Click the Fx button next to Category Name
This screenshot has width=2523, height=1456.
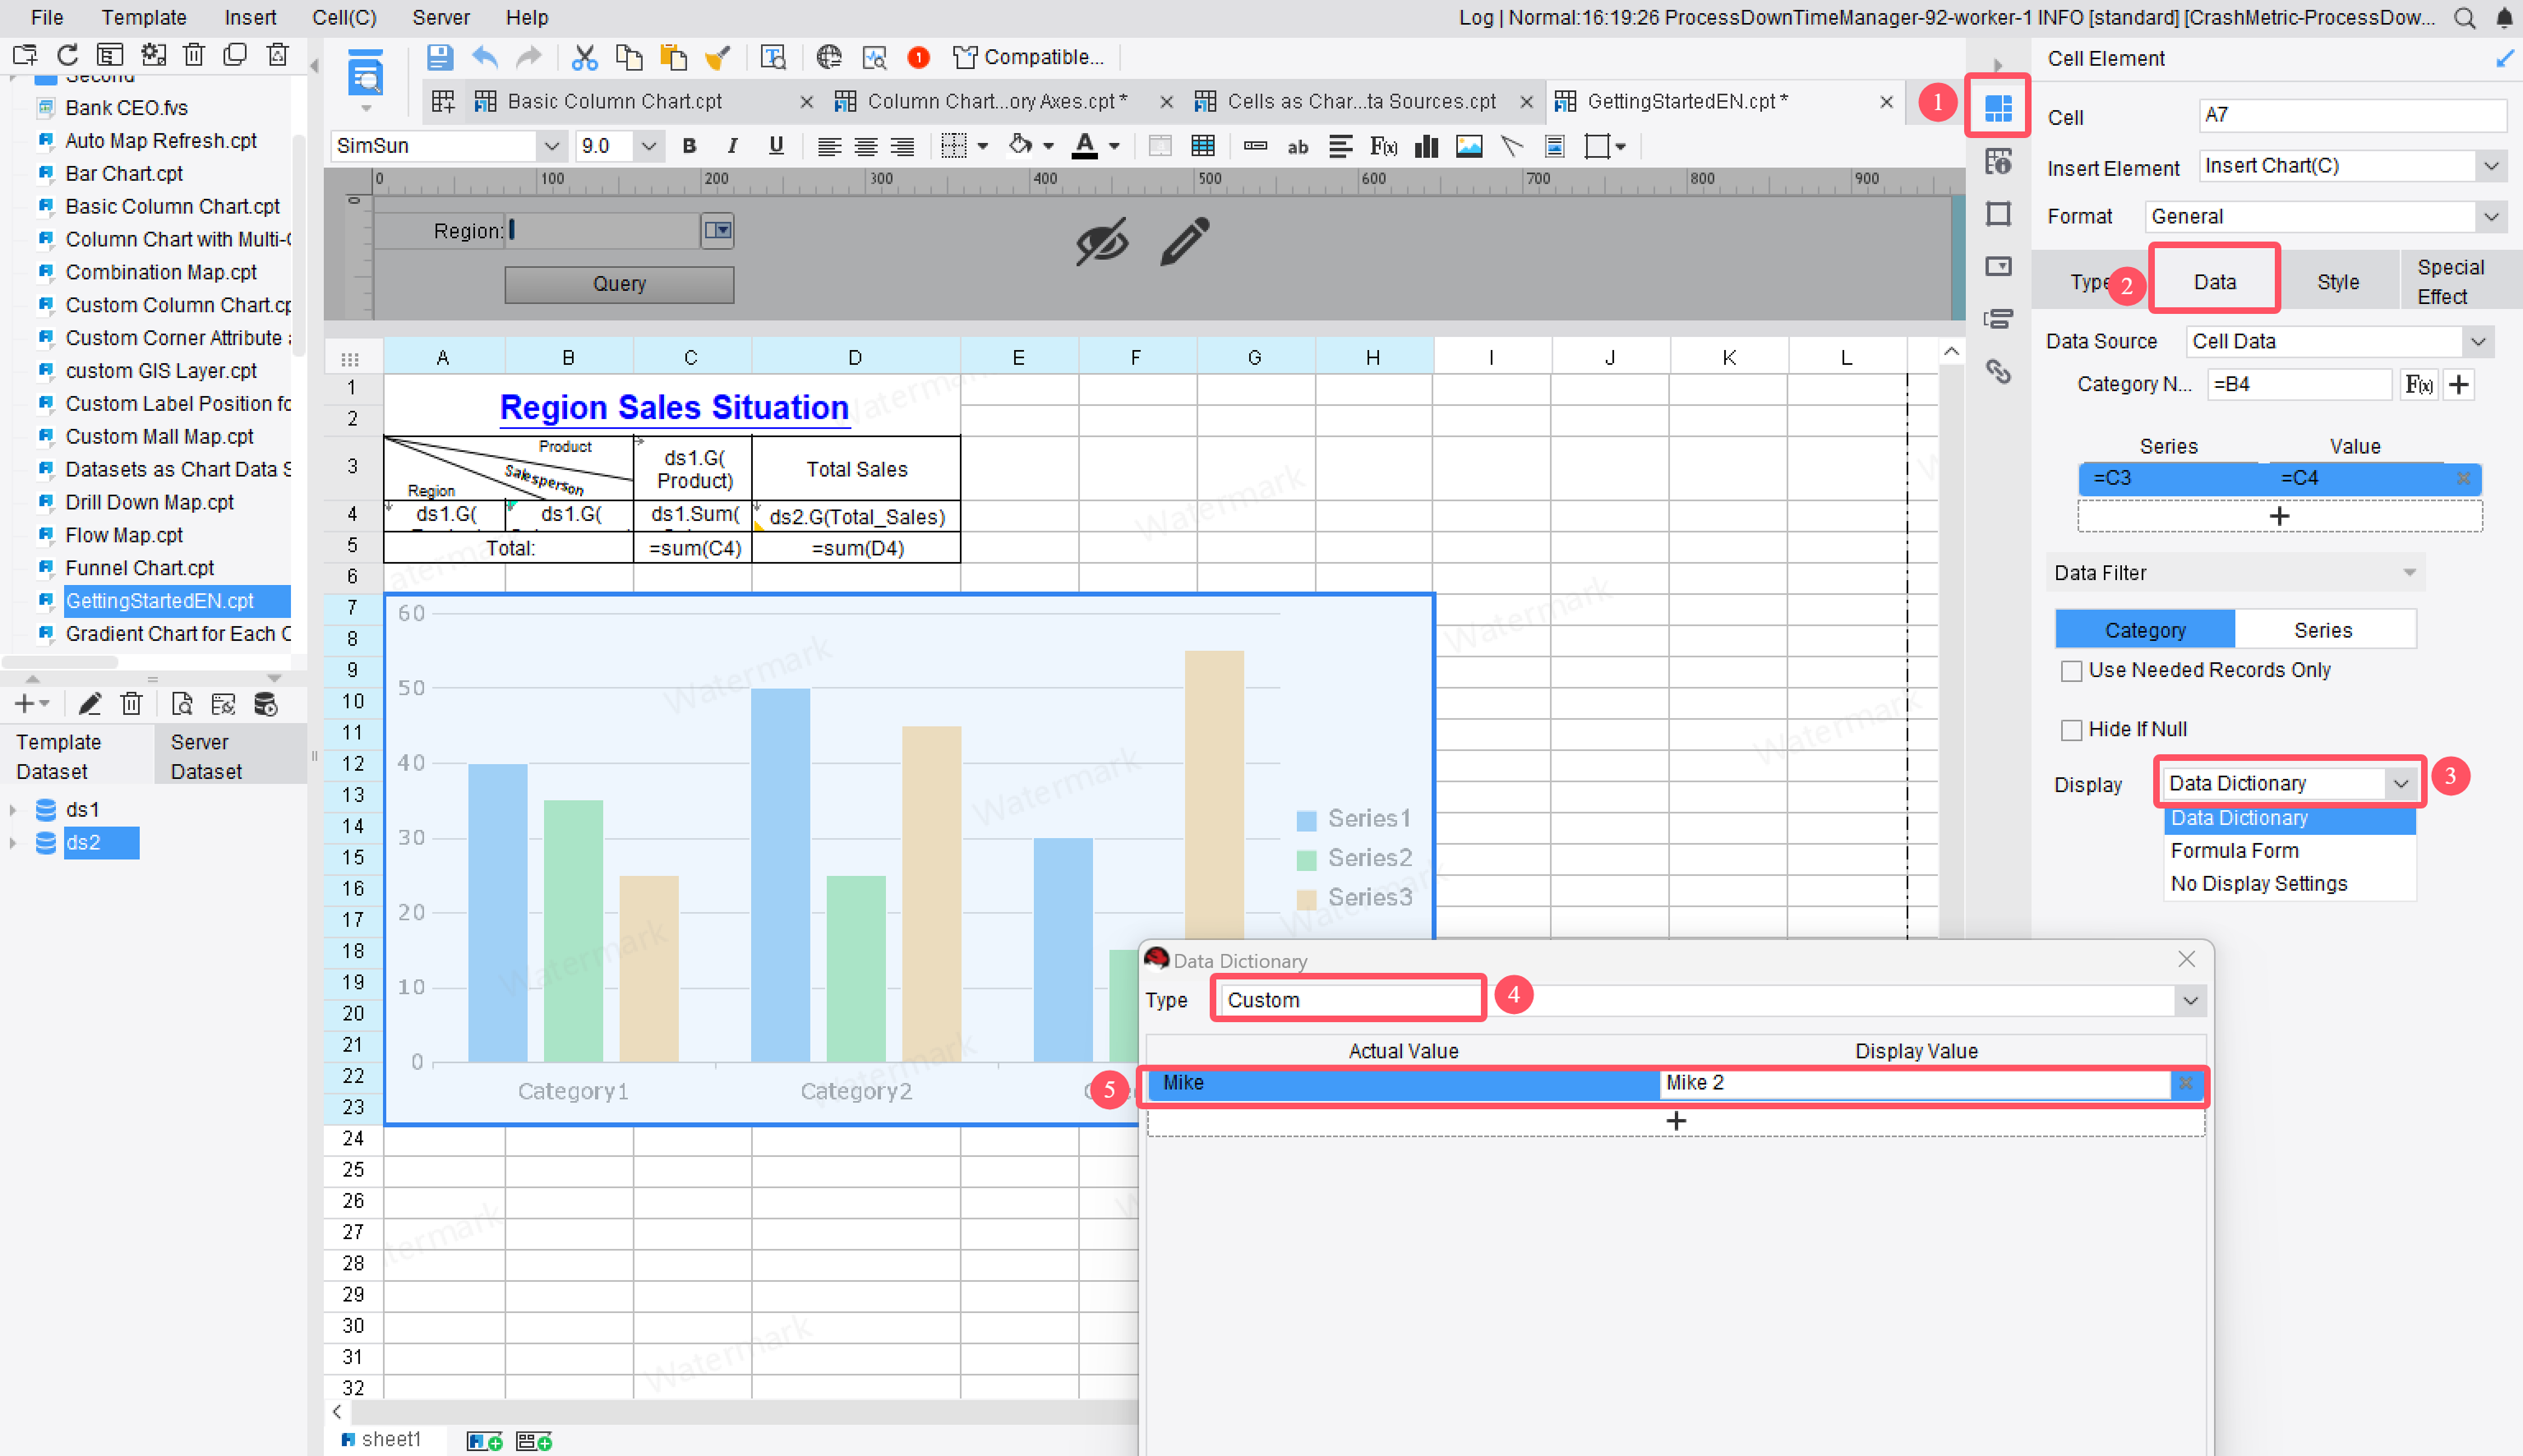tap(2418, 384)
